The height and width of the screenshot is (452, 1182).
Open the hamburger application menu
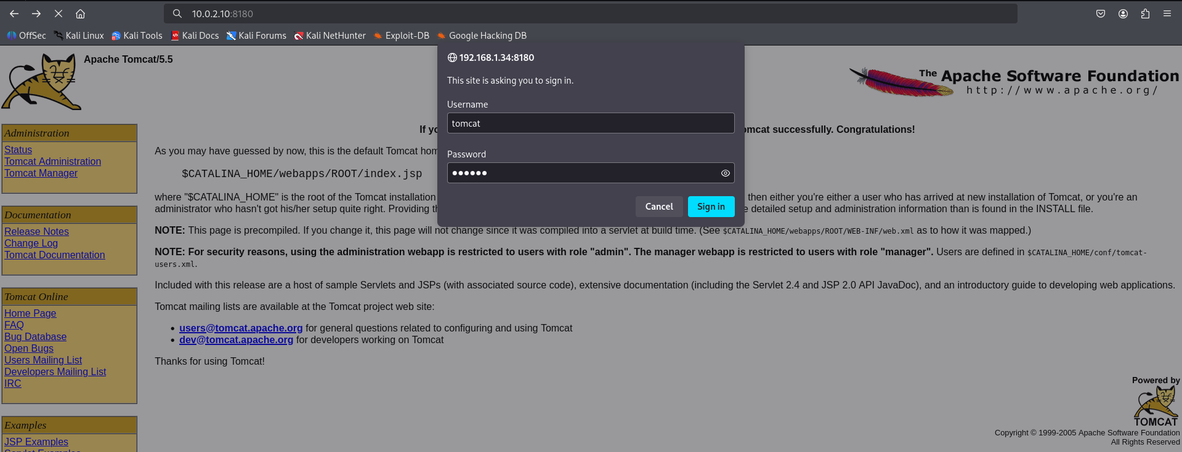(1167, 14)
